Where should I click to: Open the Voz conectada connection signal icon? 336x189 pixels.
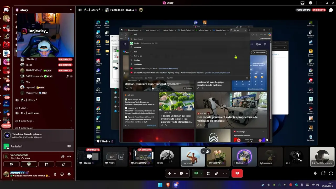pyautogui.click(x=6, y=156)
